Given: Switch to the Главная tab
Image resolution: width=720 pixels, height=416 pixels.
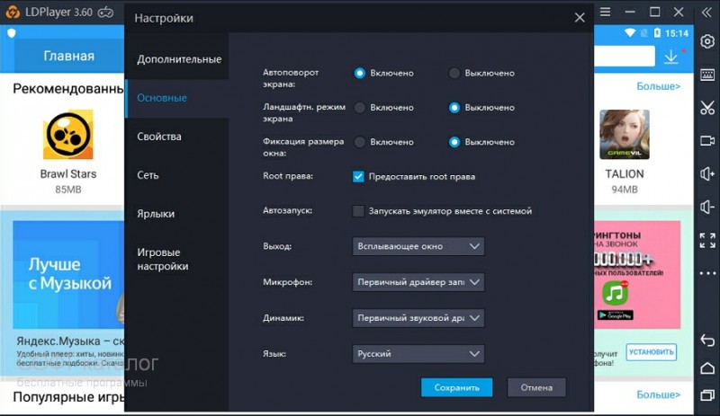Looking at the screenshot, I should (69, 56).
